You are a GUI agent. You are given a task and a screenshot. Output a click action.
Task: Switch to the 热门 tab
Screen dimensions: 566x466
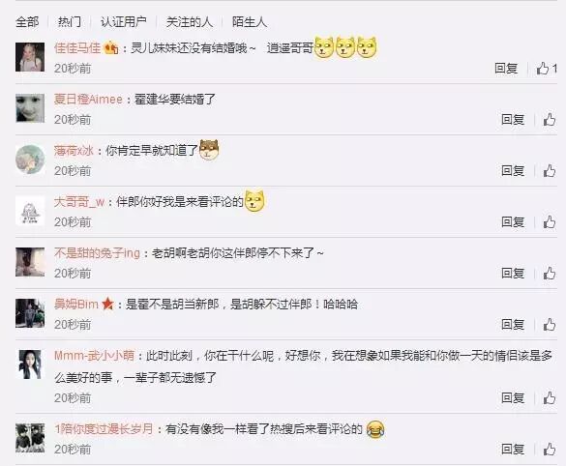pos(70,22)
